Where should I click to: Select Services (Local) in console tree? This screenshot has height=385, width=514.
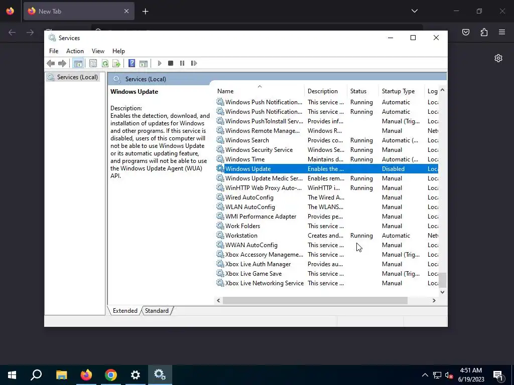coord(72,77)
